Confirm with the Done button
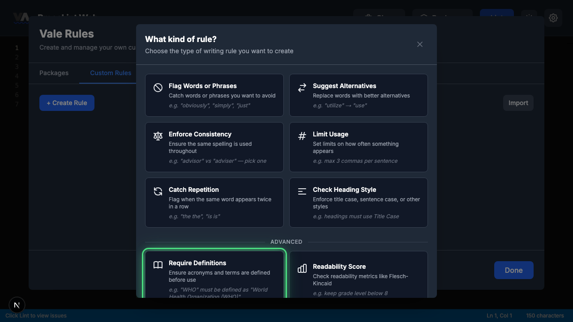Screen dimensions: 573x322 (x=513, y=270)
